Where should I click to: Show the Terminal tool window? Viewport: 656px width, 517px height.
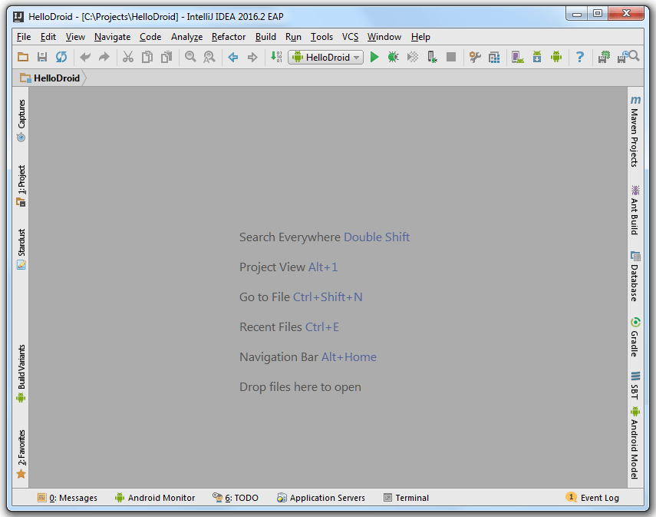pyautogui.click(x=406, y=498)
